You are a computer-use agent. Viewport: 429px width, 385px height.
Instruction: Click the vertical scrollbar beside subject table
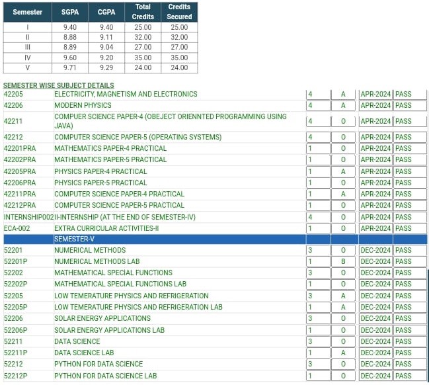point(428,325)
